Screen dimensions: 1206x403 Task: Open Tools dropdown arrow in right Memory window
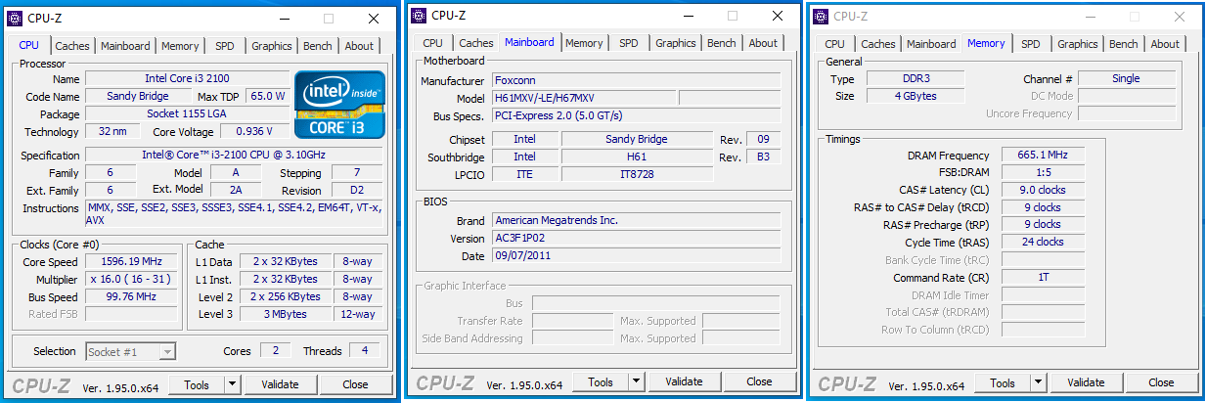1041,382
